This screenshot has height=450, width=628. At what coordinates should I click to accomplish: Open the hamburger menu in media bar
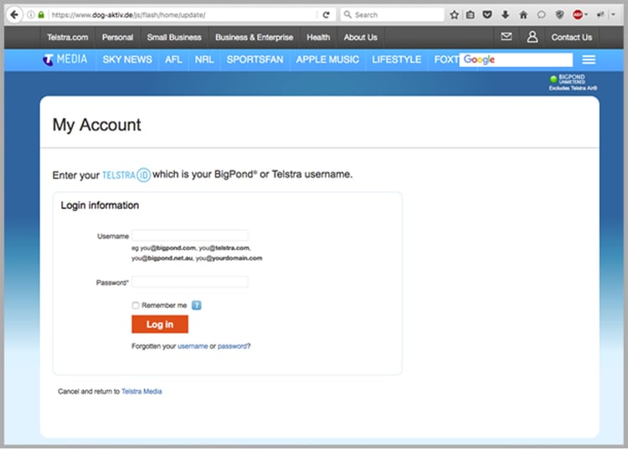click(x=589, y=59)
